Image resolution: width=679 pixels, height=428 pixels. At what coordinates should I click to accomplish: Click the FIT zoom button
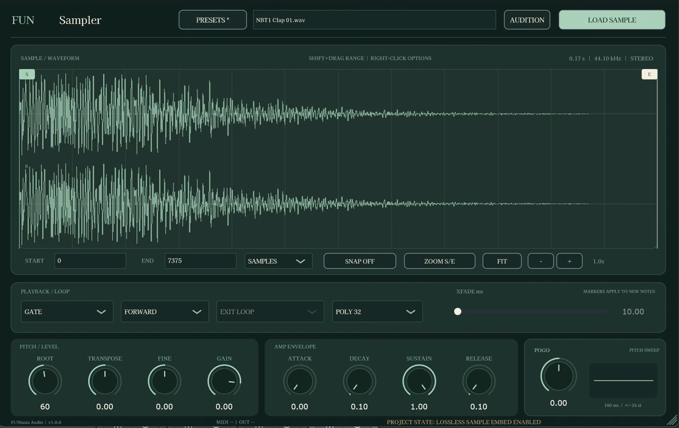[502, 261]
